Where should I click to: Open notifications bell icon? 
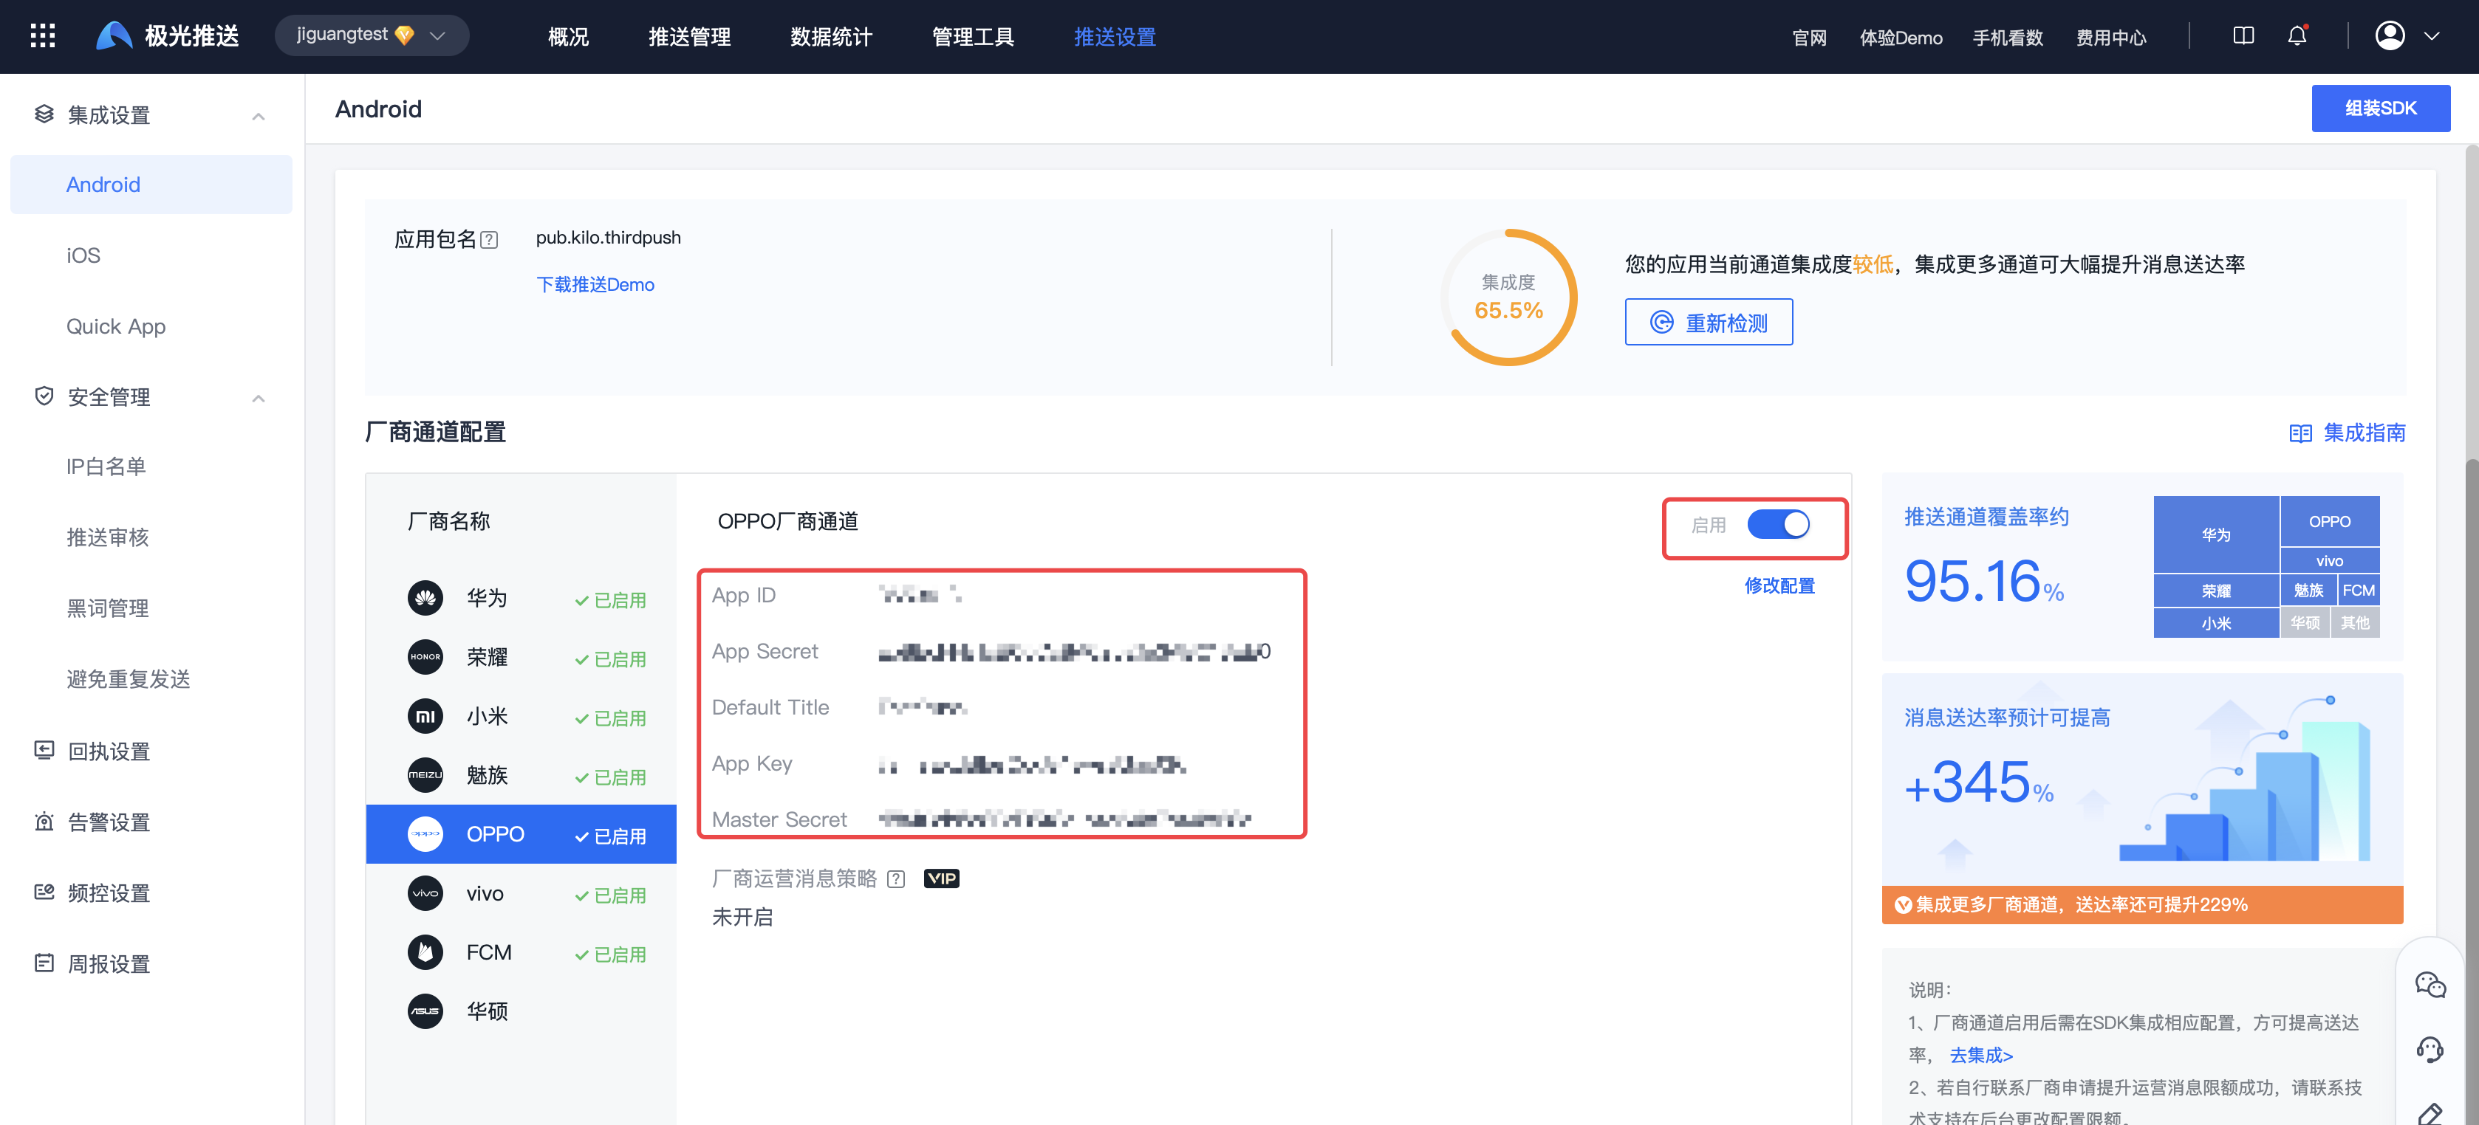pos(2297,36)
